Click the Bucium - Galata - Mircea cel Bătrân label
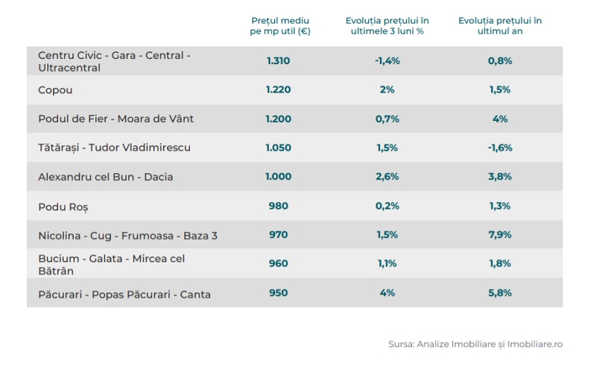Viewport: 596px width, 373px height. pos(111,265)
